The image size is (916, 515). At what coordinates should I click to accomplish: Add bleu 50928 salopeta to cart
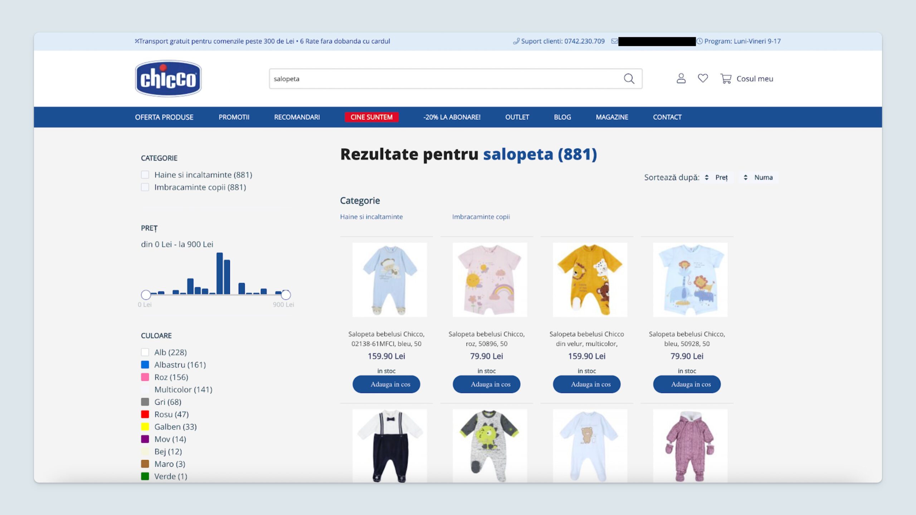click(x=687, y=384)
